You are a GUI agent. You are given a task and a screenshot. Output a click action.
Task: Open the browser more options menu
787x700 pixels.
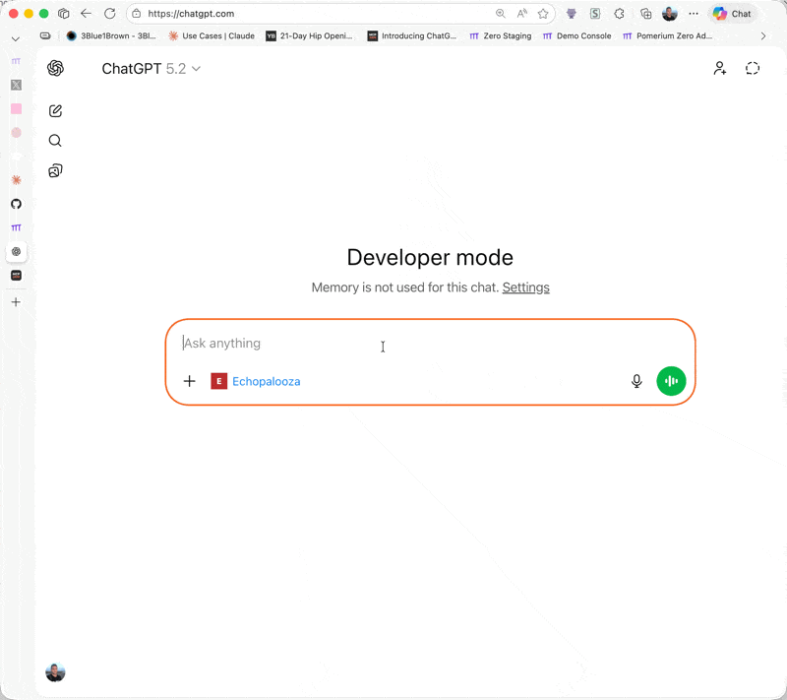pyautogui.click(x=694, y=14)
